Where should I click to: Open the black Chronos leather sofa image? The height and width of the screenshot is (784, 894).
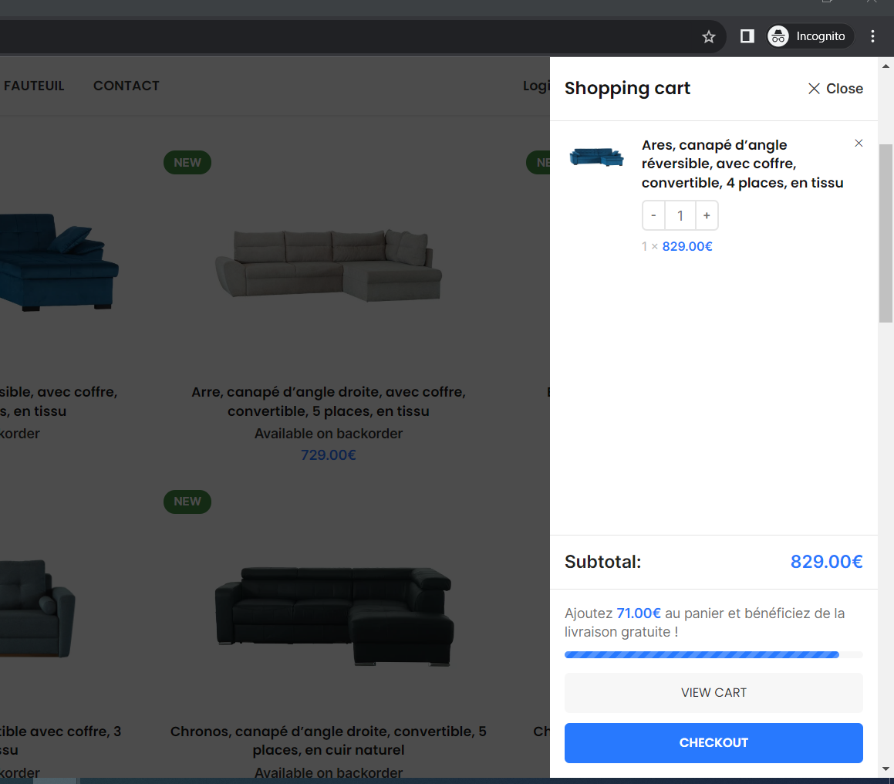click(335, 616)
